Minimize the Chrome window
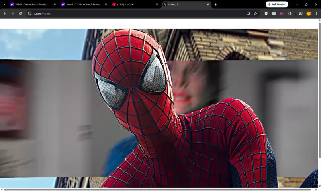 coord(296,4)
